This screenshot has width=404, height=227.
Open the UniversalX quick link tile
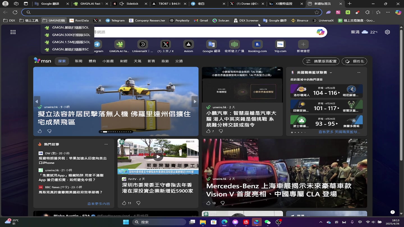click(x=143, y=46)
